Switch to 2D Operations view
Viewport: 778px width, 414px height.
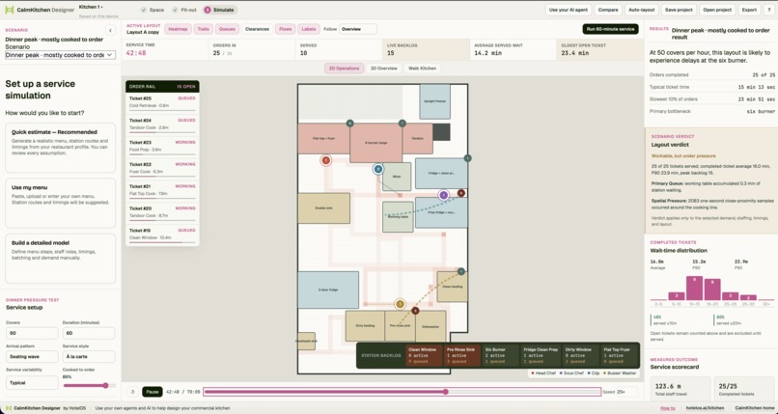345,69
